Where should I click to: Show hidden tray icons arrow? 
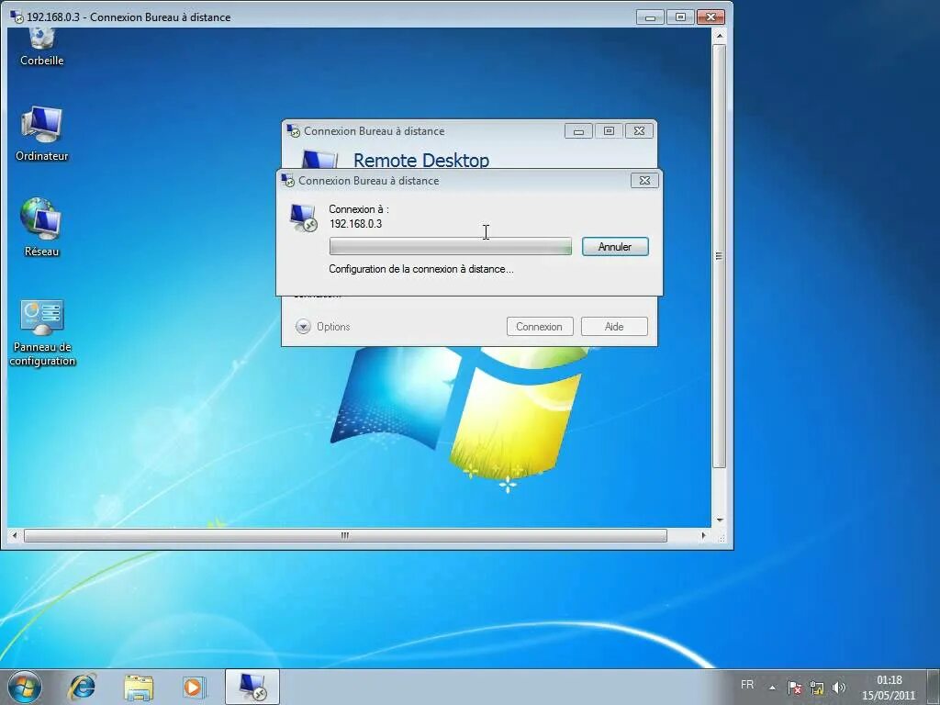(773, 688)
